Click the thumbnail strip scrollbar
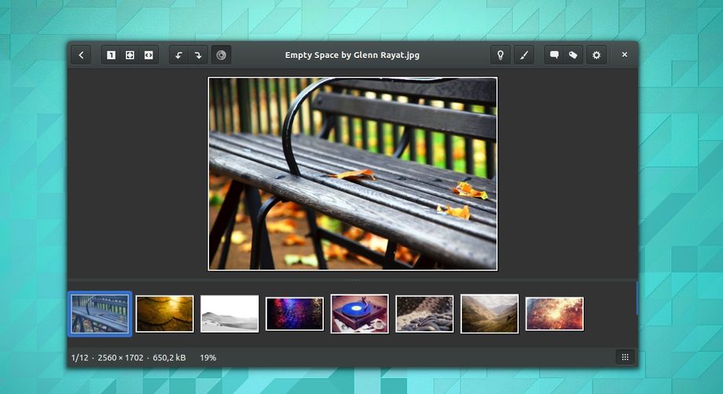 [x=637, y=299]
